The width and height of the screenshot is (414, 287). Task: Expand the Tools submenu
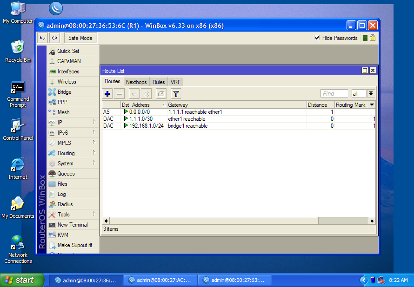pyautogui.click(x=73, y=215)
